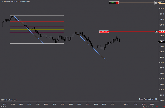This screenshot has width=165, height=108.
Task: Select the '1 Buy STP' order flag
Action: point(104,32)
